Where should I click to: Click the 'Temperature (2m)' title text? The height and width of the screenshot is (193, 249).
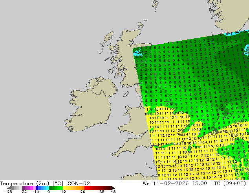pos(25,184)
